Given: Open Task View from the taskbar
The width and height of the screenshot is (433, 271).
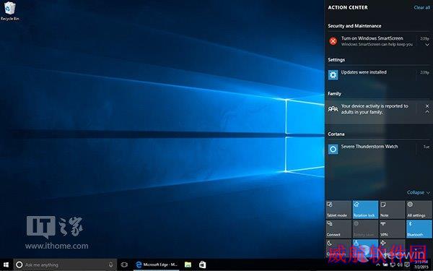Looking at the screenshot, I should coord(124,264).
